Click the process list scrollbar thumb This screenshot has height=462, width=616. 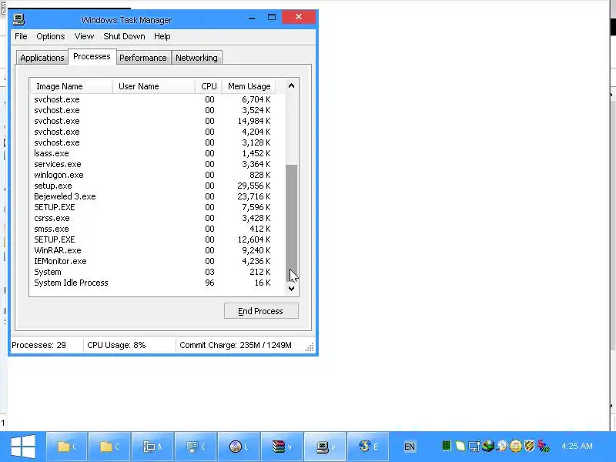click(291, 223)
